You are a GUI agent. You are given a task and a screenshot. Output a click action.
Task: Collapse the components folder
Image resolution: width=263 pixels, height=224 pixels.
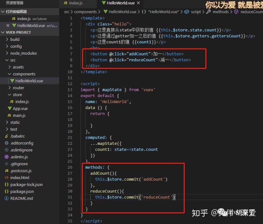(30, 74)
